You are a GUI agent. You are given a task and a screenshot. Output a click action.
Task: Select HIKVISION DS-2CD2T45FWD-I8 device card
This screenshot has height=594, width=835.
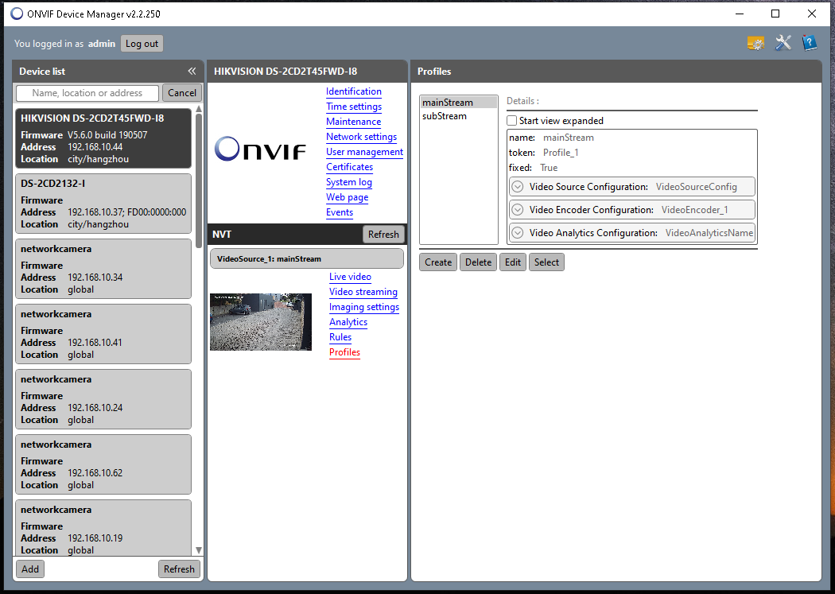tap(103, 138)
